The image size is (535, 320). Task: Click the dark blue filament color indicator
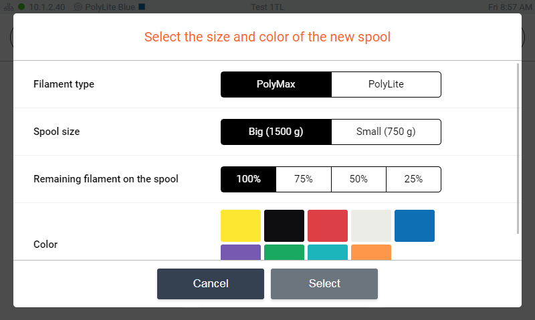point(142,7)
